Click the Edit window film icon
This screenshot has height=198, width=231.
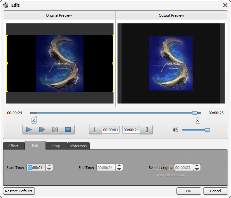click(6, 5)
